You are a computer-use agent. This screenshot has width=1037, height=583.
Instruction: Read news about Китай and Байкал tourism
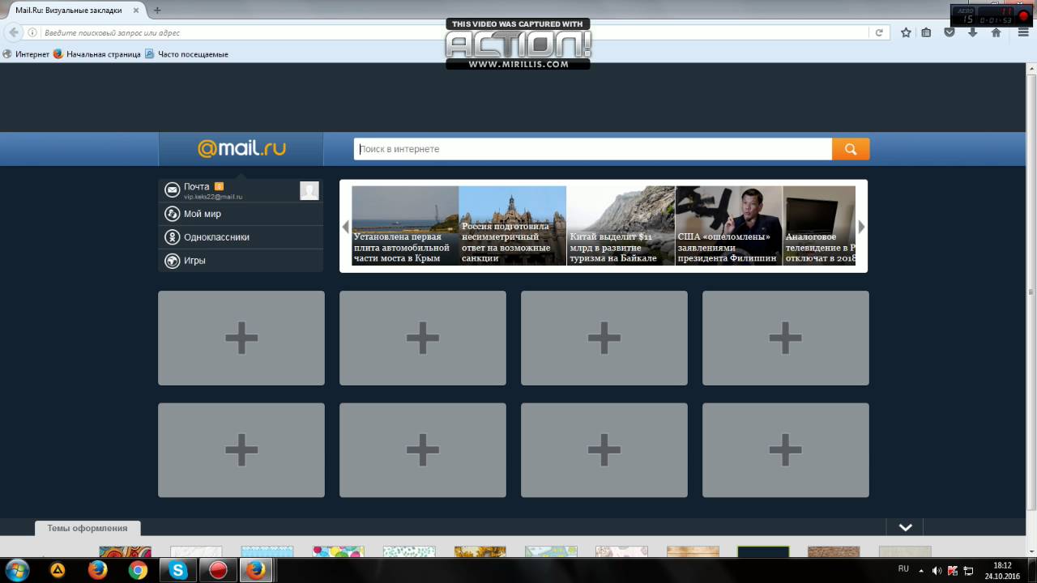click(621, 226)
